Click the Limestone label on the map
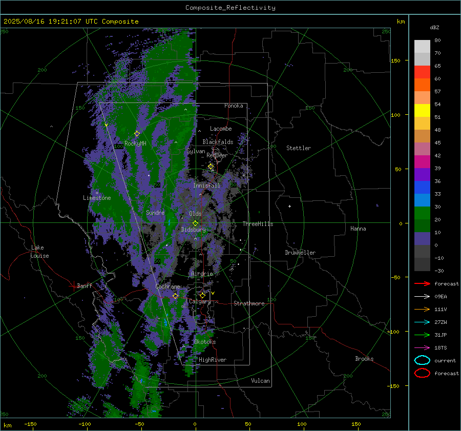461x431 pixels. point(97,198)
